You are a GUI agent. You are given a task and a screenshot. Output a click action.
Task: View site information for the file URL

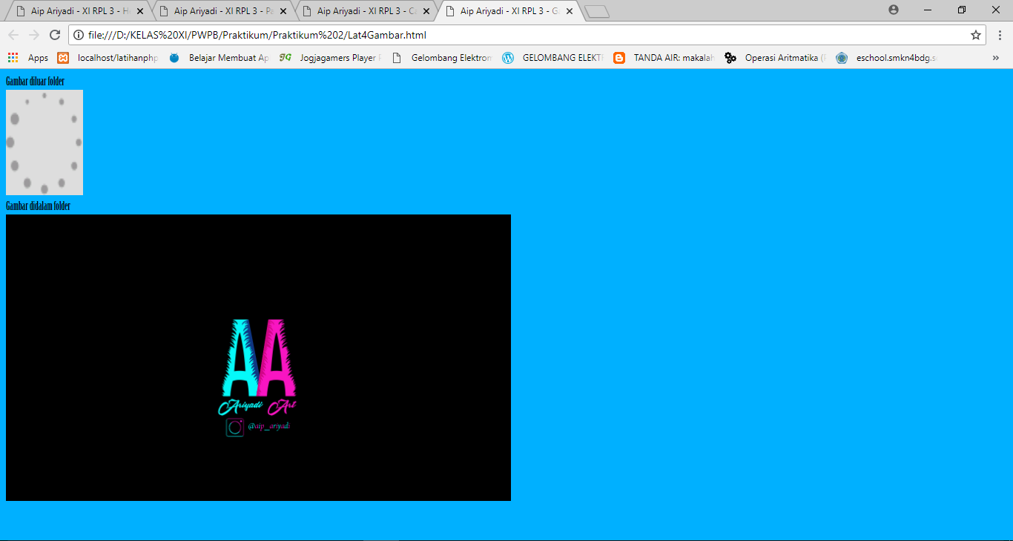pyautogui.click(x=79, y=35)
